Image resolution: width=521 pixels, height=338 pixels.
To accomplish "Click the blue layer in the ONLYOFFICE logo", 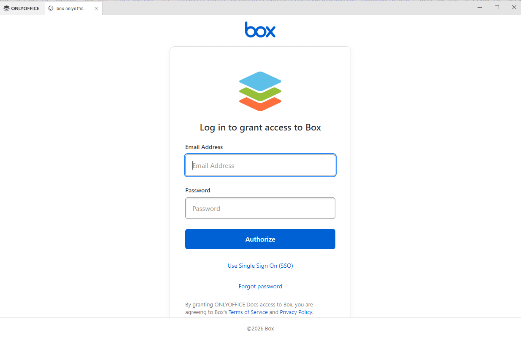I will (x=260, y=80).
